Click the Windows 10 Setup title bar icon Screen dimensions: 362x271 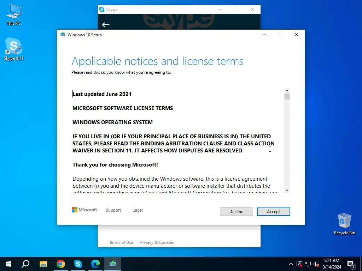click(63, 35)
